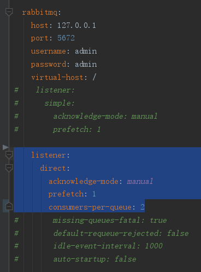Click the commented default-requeue-rejected: false line
Screen dimensions: 201x272
tap(121, 233)
